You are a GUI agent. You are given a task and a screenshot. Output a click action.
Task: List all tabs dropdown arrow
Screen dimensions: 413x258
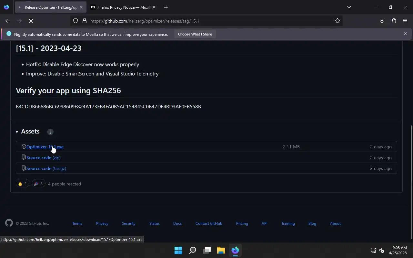349,7
